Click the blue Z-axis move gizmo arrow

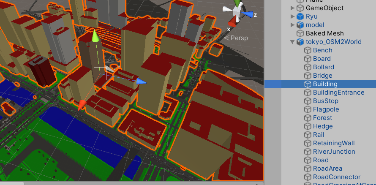coord(142,82)
